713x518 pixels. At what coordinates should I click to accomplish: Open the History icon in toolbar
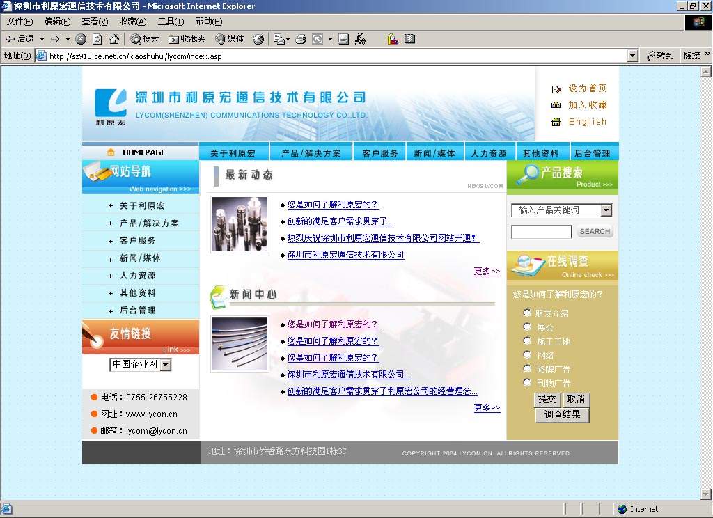258,39
